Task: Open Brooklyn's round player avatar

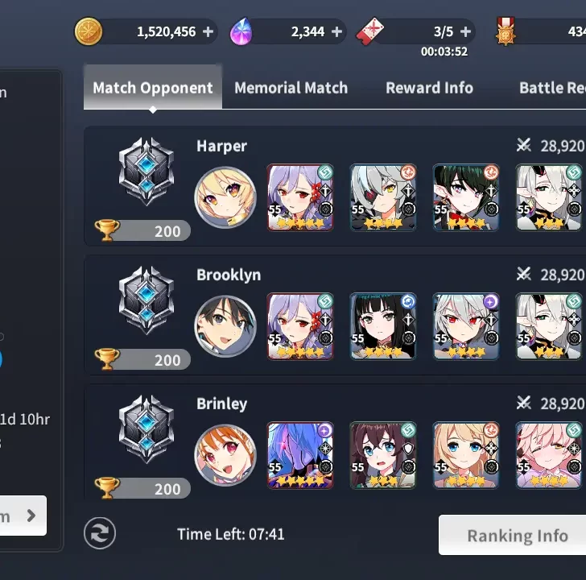Action: pyautogui.click(x=225, y=326)
